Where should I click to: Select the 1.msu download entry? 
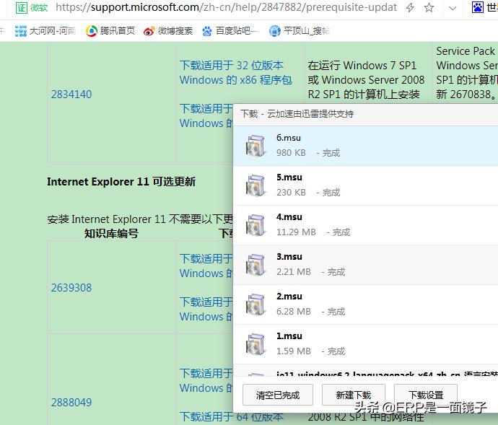(365, 344)
